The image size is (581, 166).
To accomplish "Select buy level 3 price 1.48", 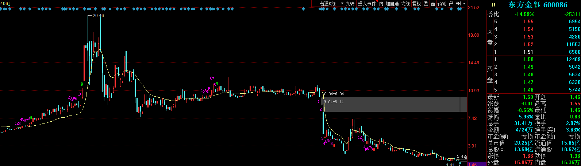I will click(x=528, y=74).
